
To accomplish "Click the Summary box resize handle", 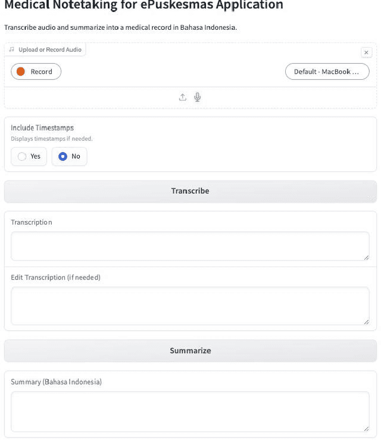I will click(366, 428).
